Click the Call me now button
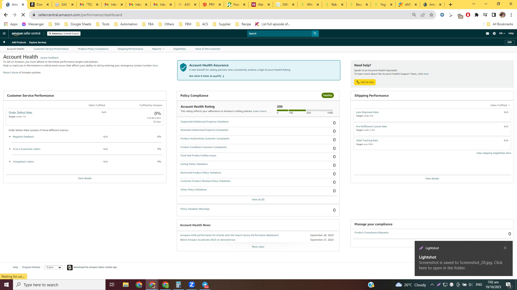This screenshot has height=290, width=517. click(365, 82)
